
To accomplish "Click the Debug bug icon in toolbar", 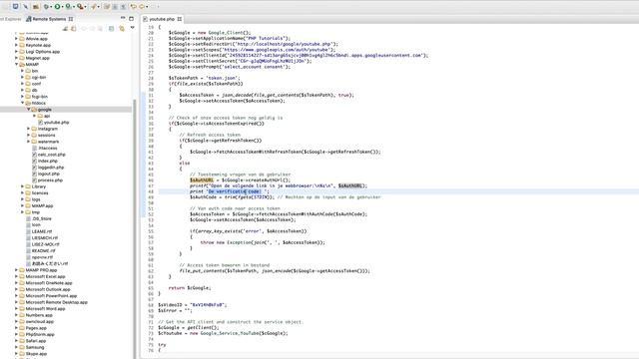I will (46, 7).
